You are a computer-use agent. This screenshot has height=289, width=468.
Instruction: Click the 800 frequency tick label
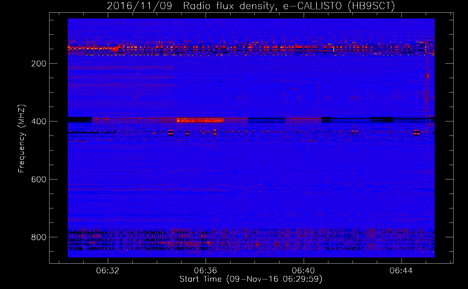pyautogui.click(x=39, y=237)
